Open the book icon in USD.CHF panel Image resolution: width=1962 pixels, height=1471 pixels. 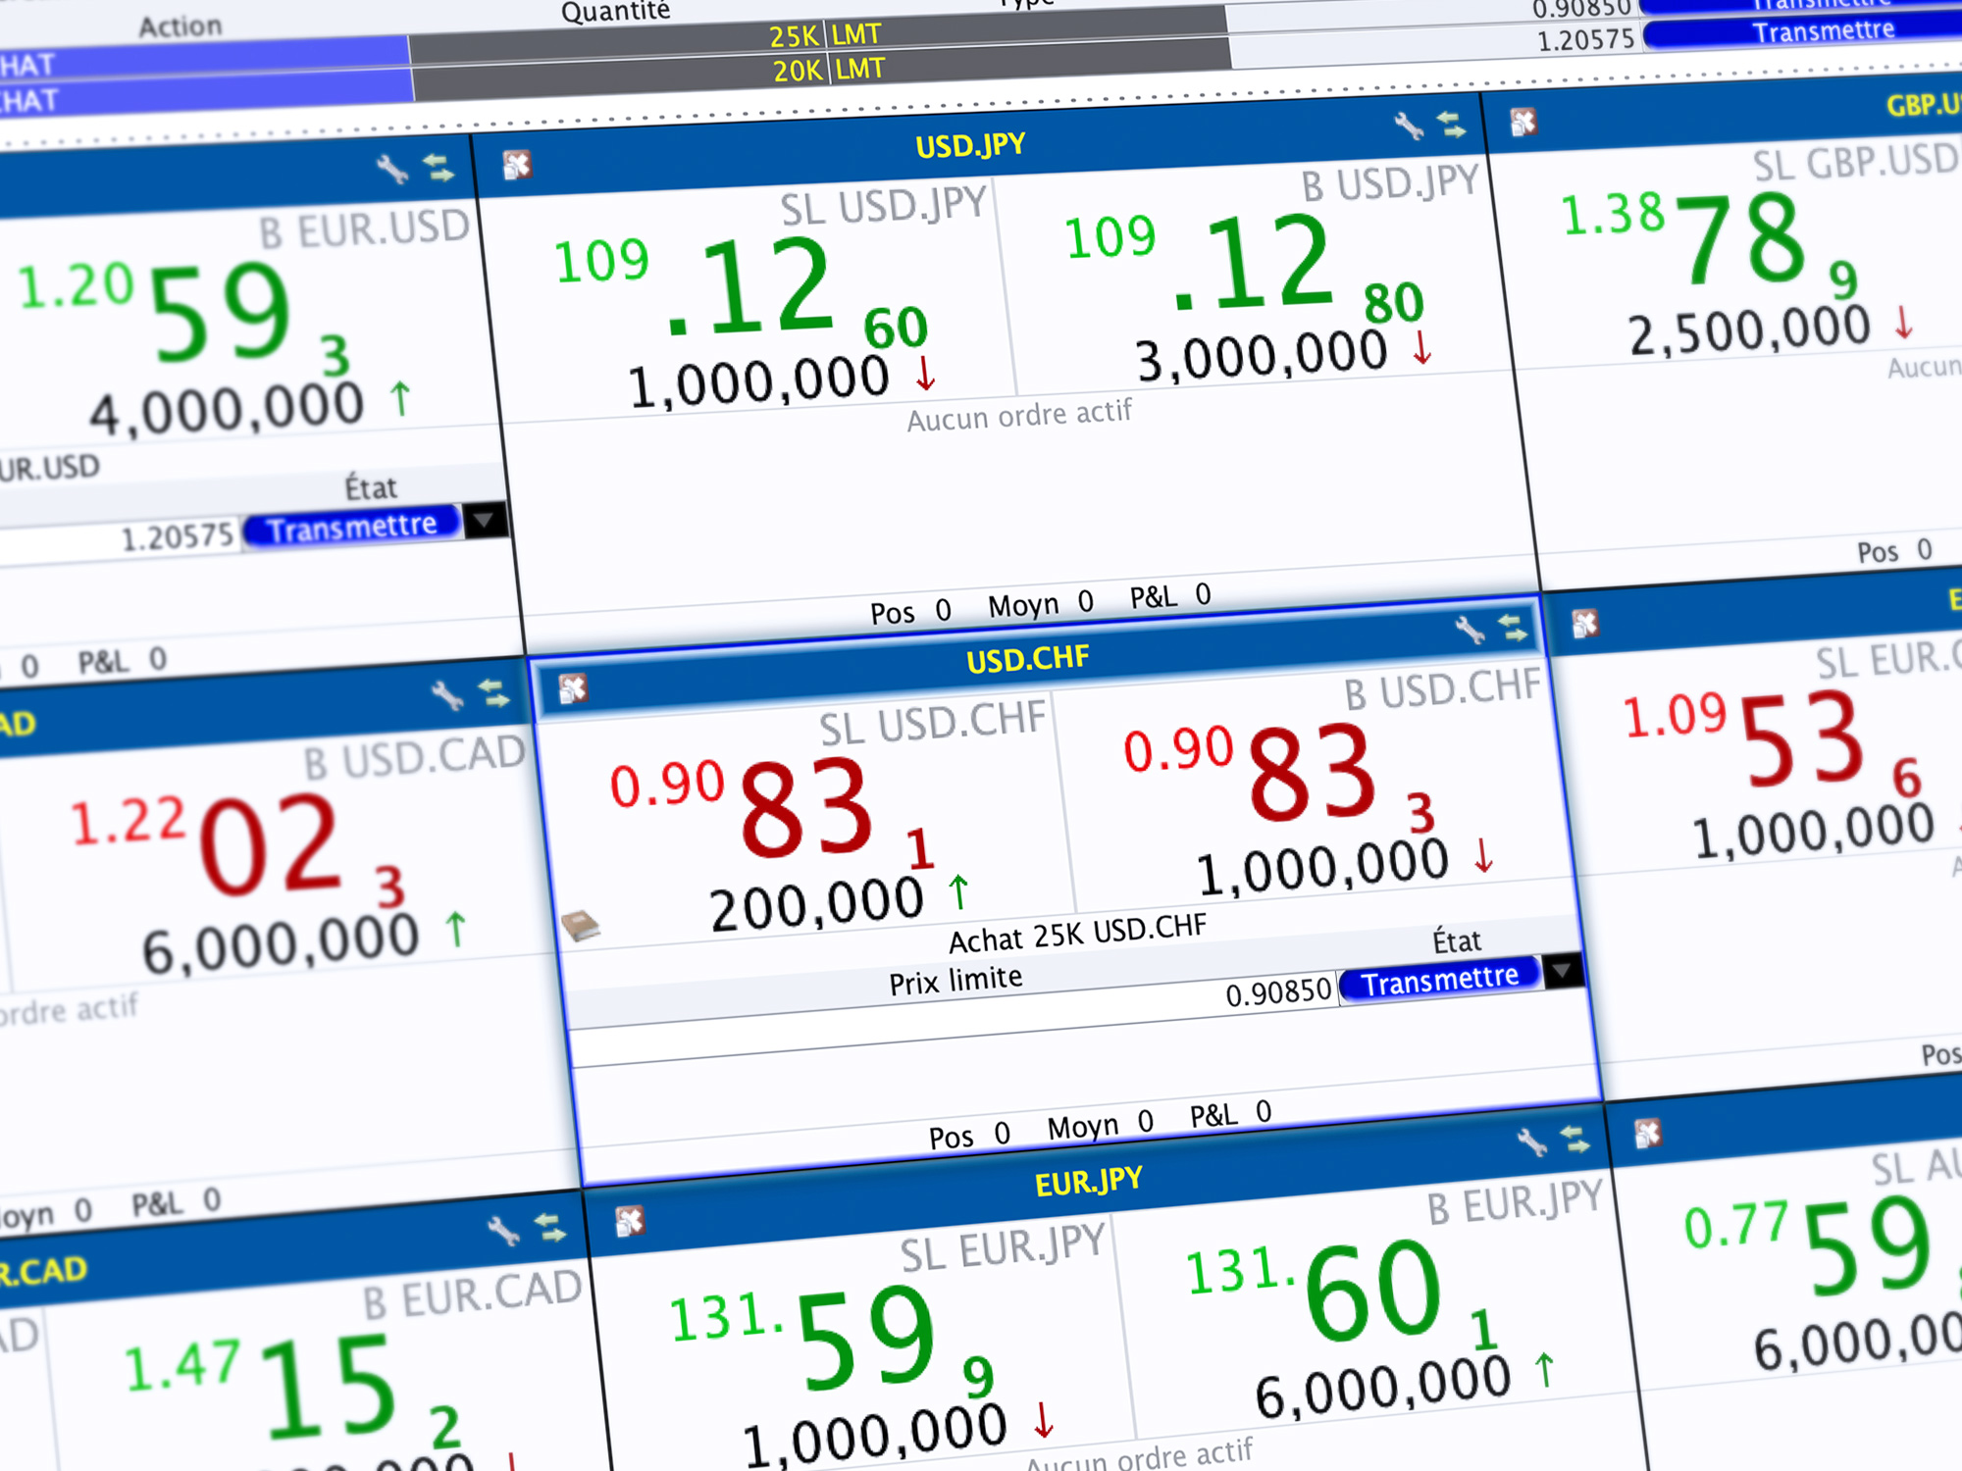point(581,925)
